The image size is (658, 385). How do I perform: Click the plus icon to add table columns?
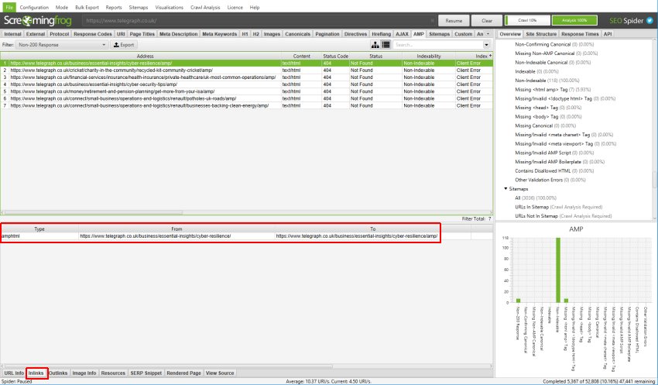tap(490, 56)
